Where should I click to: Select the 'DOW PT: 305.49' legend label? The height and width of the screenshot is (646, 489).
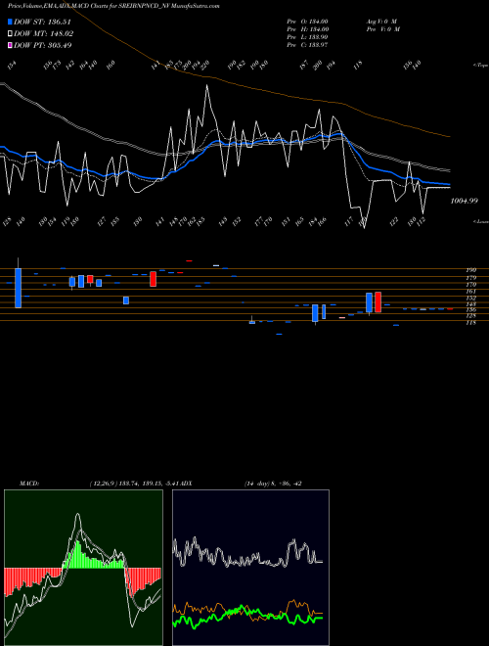point(42,45)
